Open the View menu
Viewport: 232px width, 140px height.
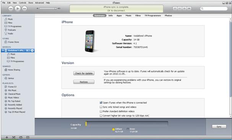pos(15,3)
